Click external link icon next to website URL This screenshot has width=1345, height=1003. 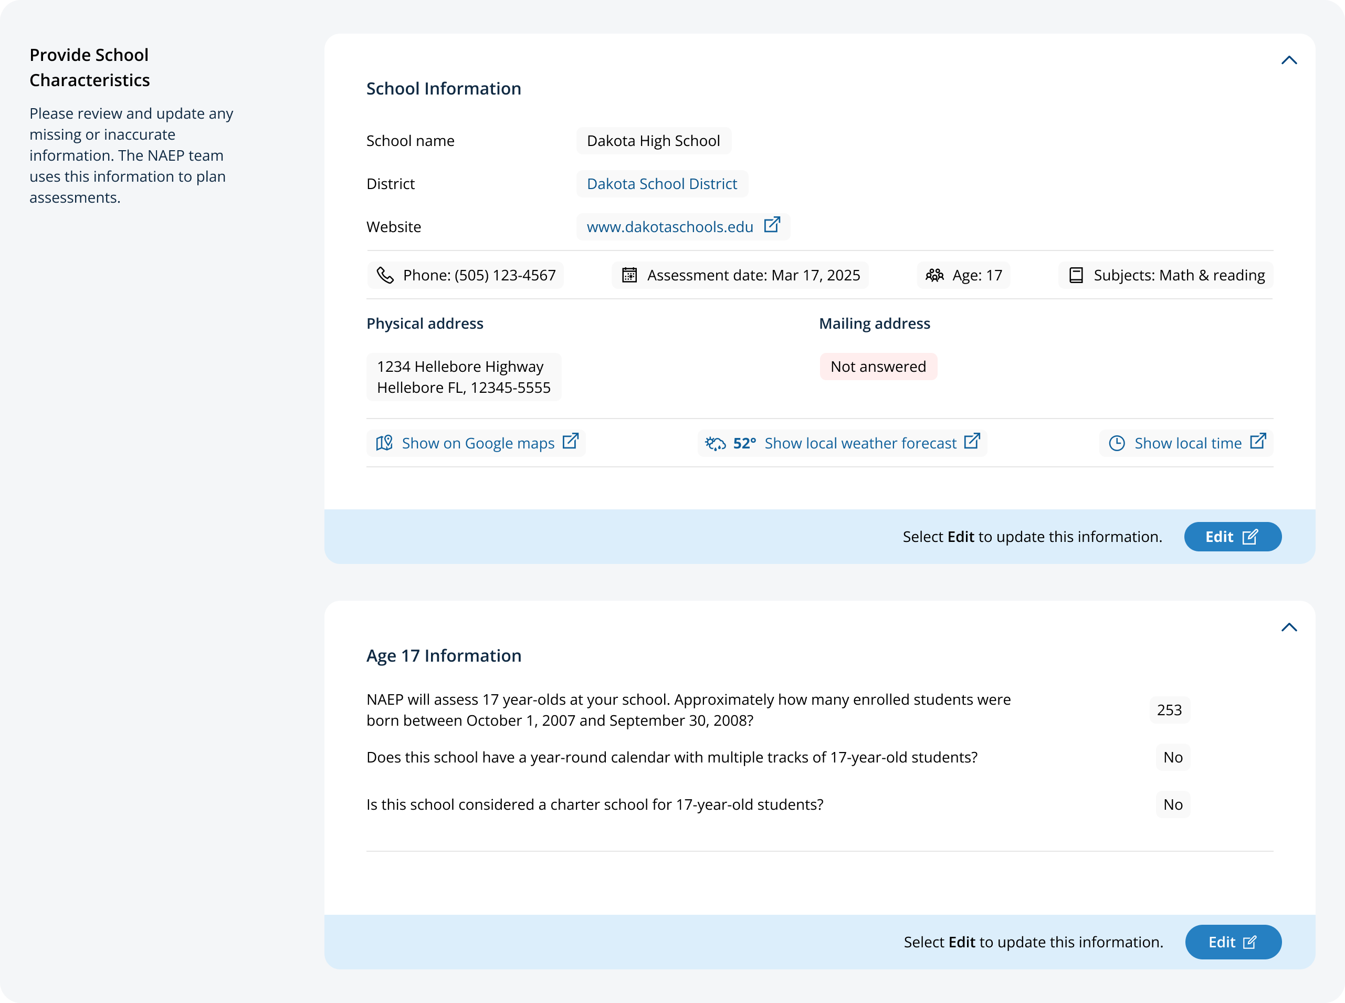point(772,225)
